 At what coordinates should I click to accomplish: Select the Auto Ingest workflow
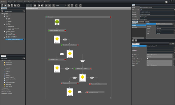click(10, 33)
